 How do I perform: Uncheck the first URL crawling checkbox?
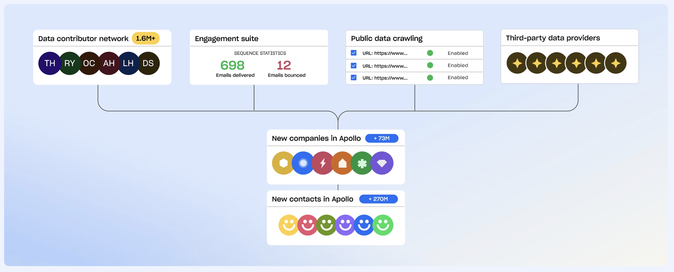[x=353, y=53]
